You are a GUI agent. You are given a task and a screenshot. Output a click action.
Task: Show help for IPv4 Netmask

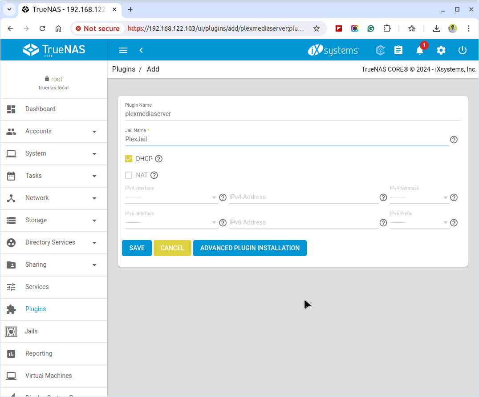[x=454, y=197]
